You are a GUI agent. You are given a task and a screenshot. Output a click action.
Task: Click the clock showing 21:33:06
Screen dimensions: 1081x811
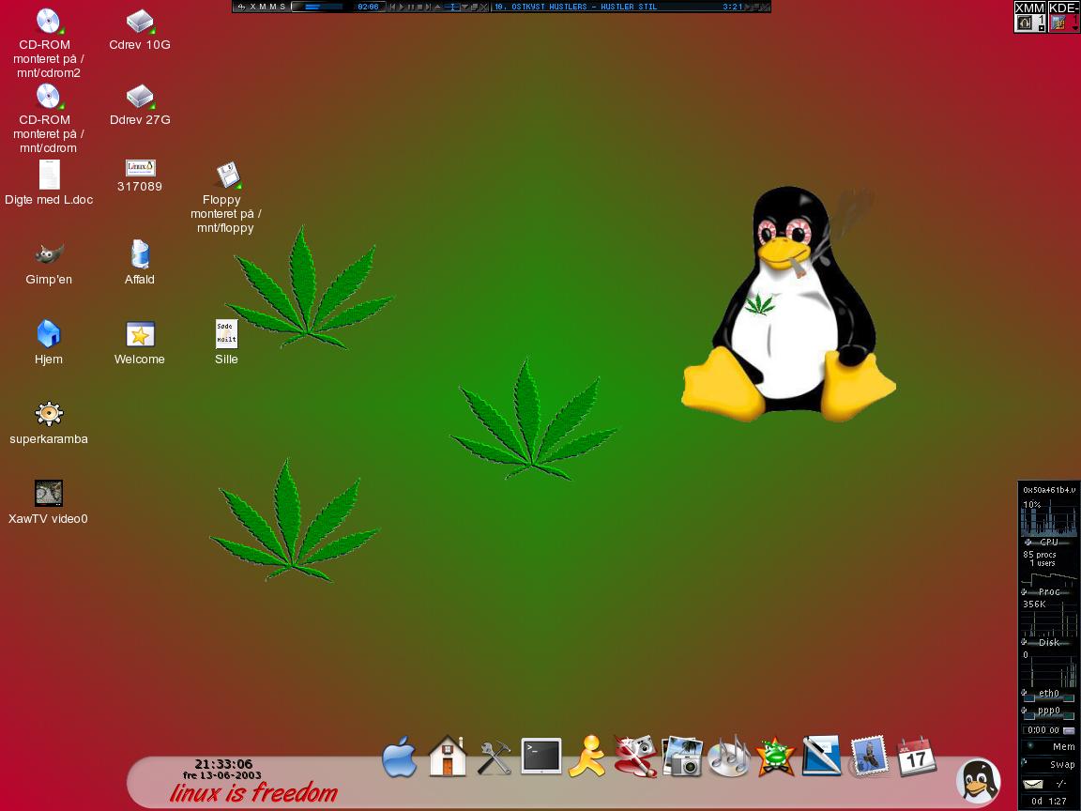point(223,763)
